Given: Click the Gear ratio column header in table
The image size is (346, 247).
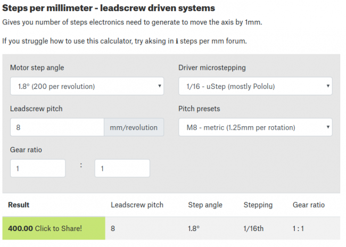Looking at the screenshot, I should pyautogui.click(x=309, y=205).
